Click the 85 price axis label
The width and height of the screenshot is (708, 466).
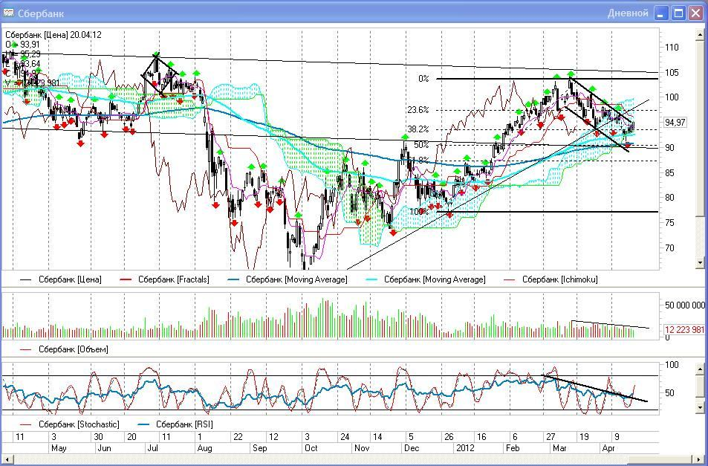pos(669,173)
